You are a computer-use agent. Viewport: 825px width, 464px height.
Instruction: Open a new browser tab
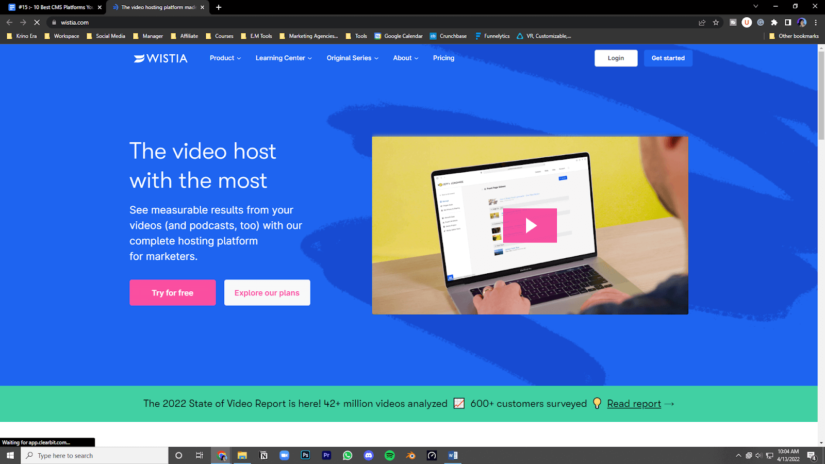(x=219, y=7)
